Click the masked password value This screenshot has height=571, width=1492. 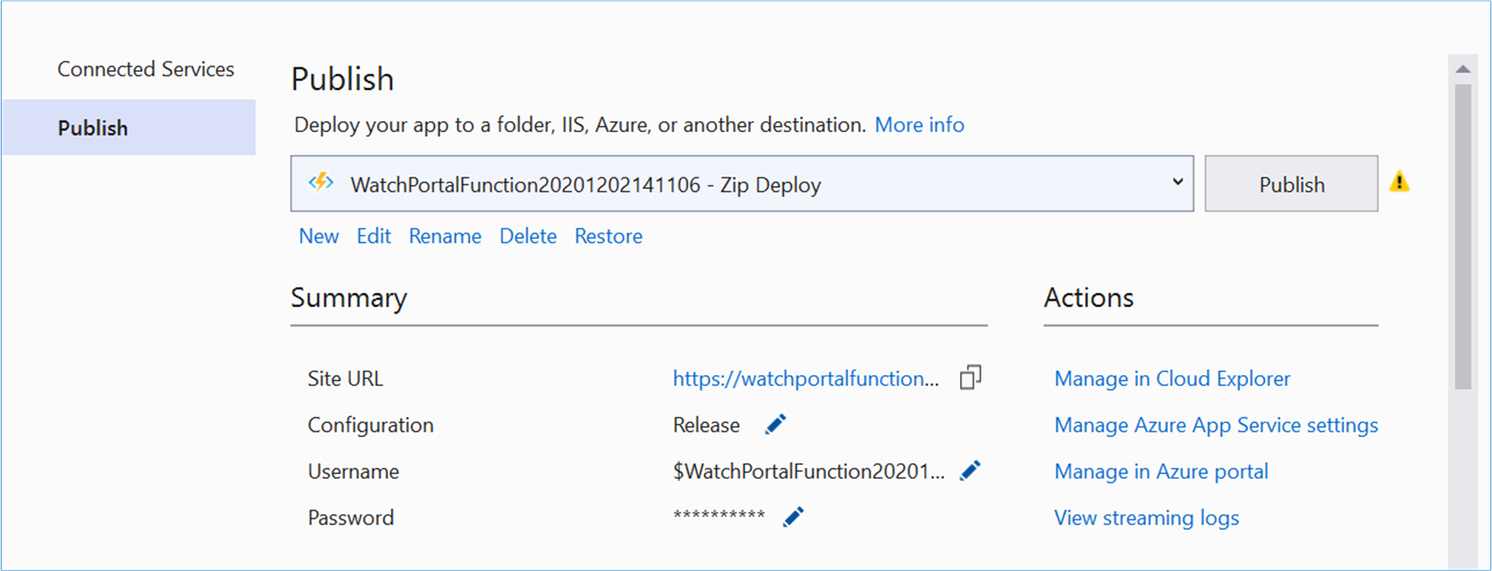(719, 515)
